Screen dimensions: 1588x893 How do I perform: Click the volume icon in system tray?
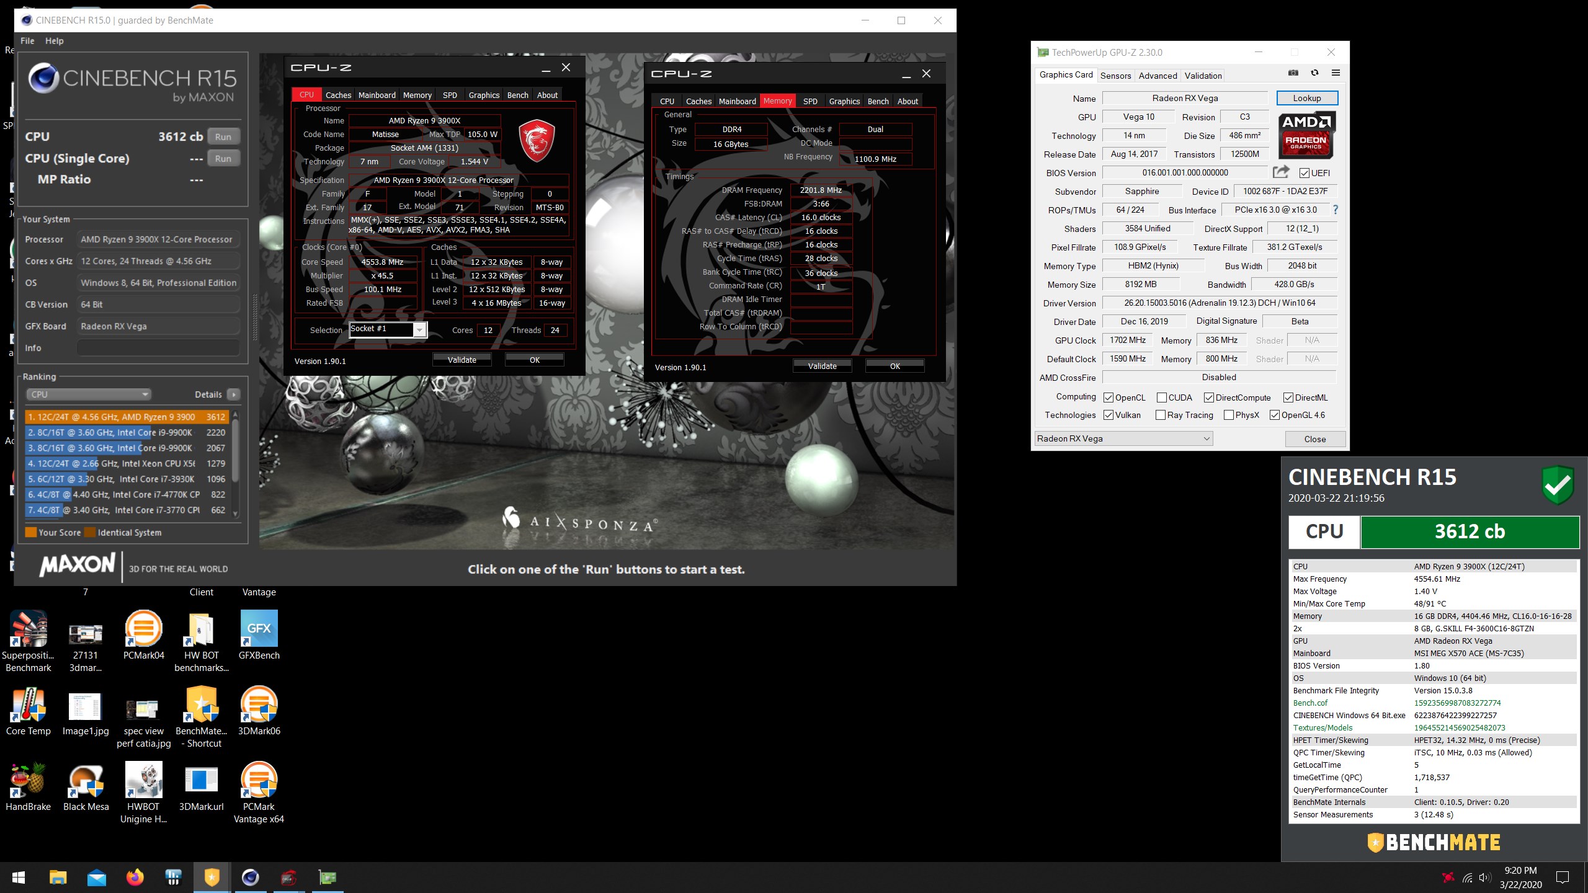pos(1484,877)
